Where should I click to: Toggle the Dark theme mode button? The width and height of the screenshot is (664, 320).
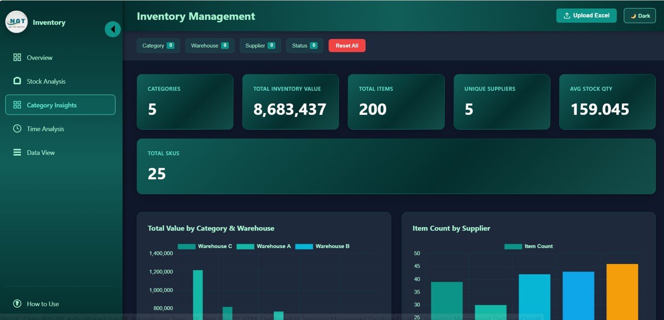coord(640,16)
